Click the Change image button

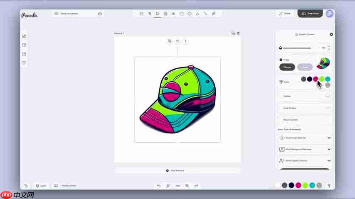pyautogui.click(x=287, y=67)
